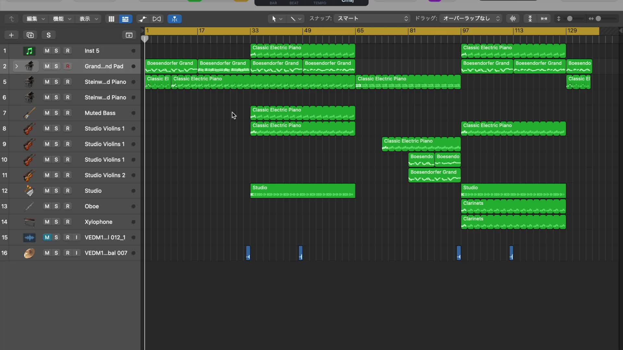Screen dimensions: 623x350
Task: Toggle input monitoring on track 16
Action: 77,253
